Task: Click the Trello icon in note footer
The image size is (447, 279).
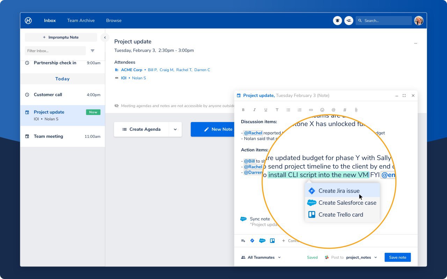Action: (x=272, y=241)
